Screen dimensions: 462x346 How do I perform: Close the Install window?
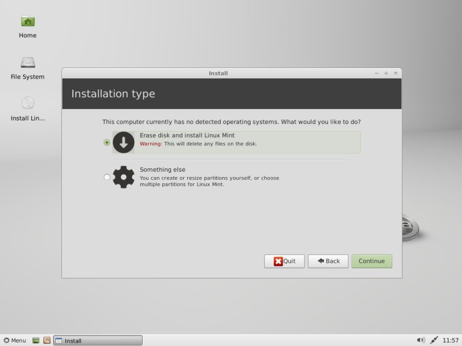click(396, 73)
